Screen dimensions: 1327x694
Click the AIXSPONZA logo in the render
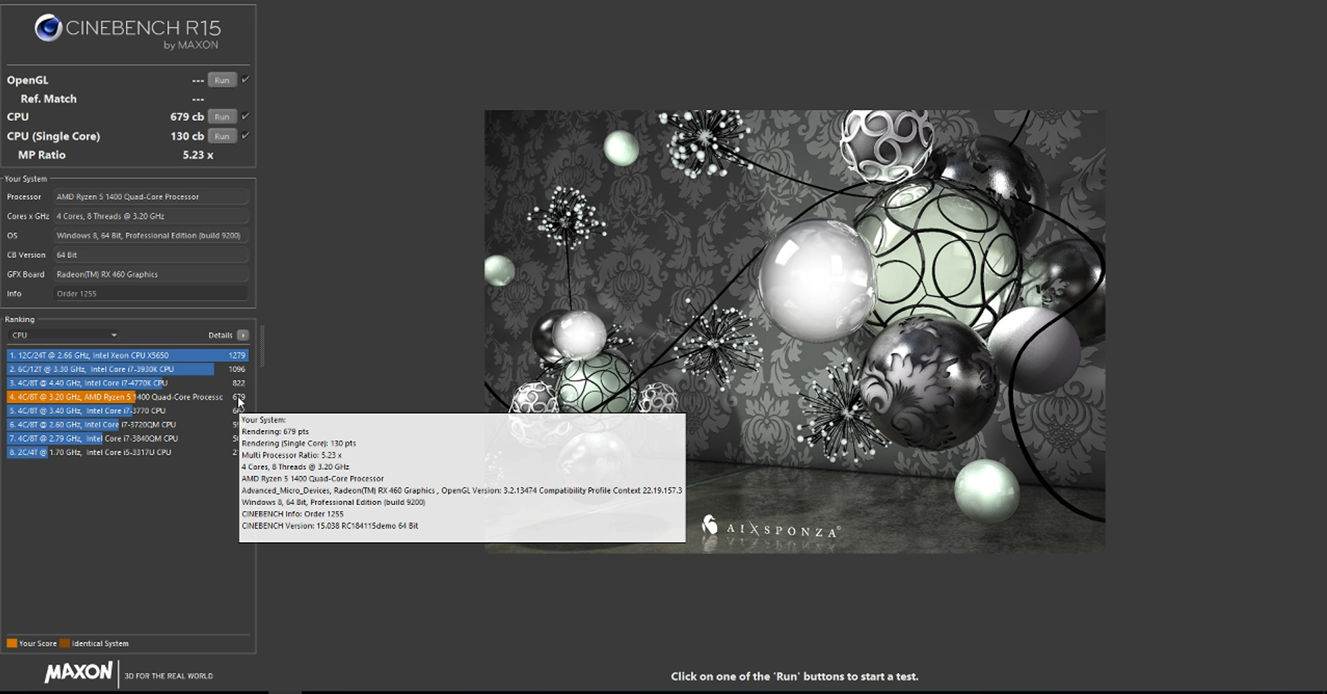click(x=771, y=528)
